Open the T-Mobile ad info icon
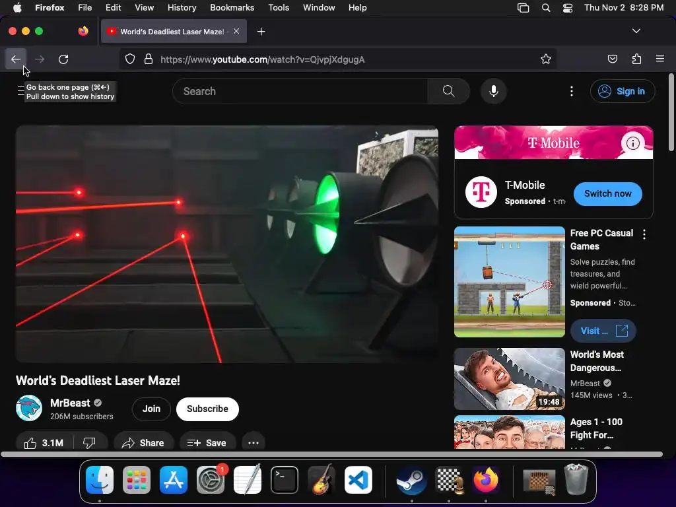Viewport: 676px width, 507px height. coord(632,143)
